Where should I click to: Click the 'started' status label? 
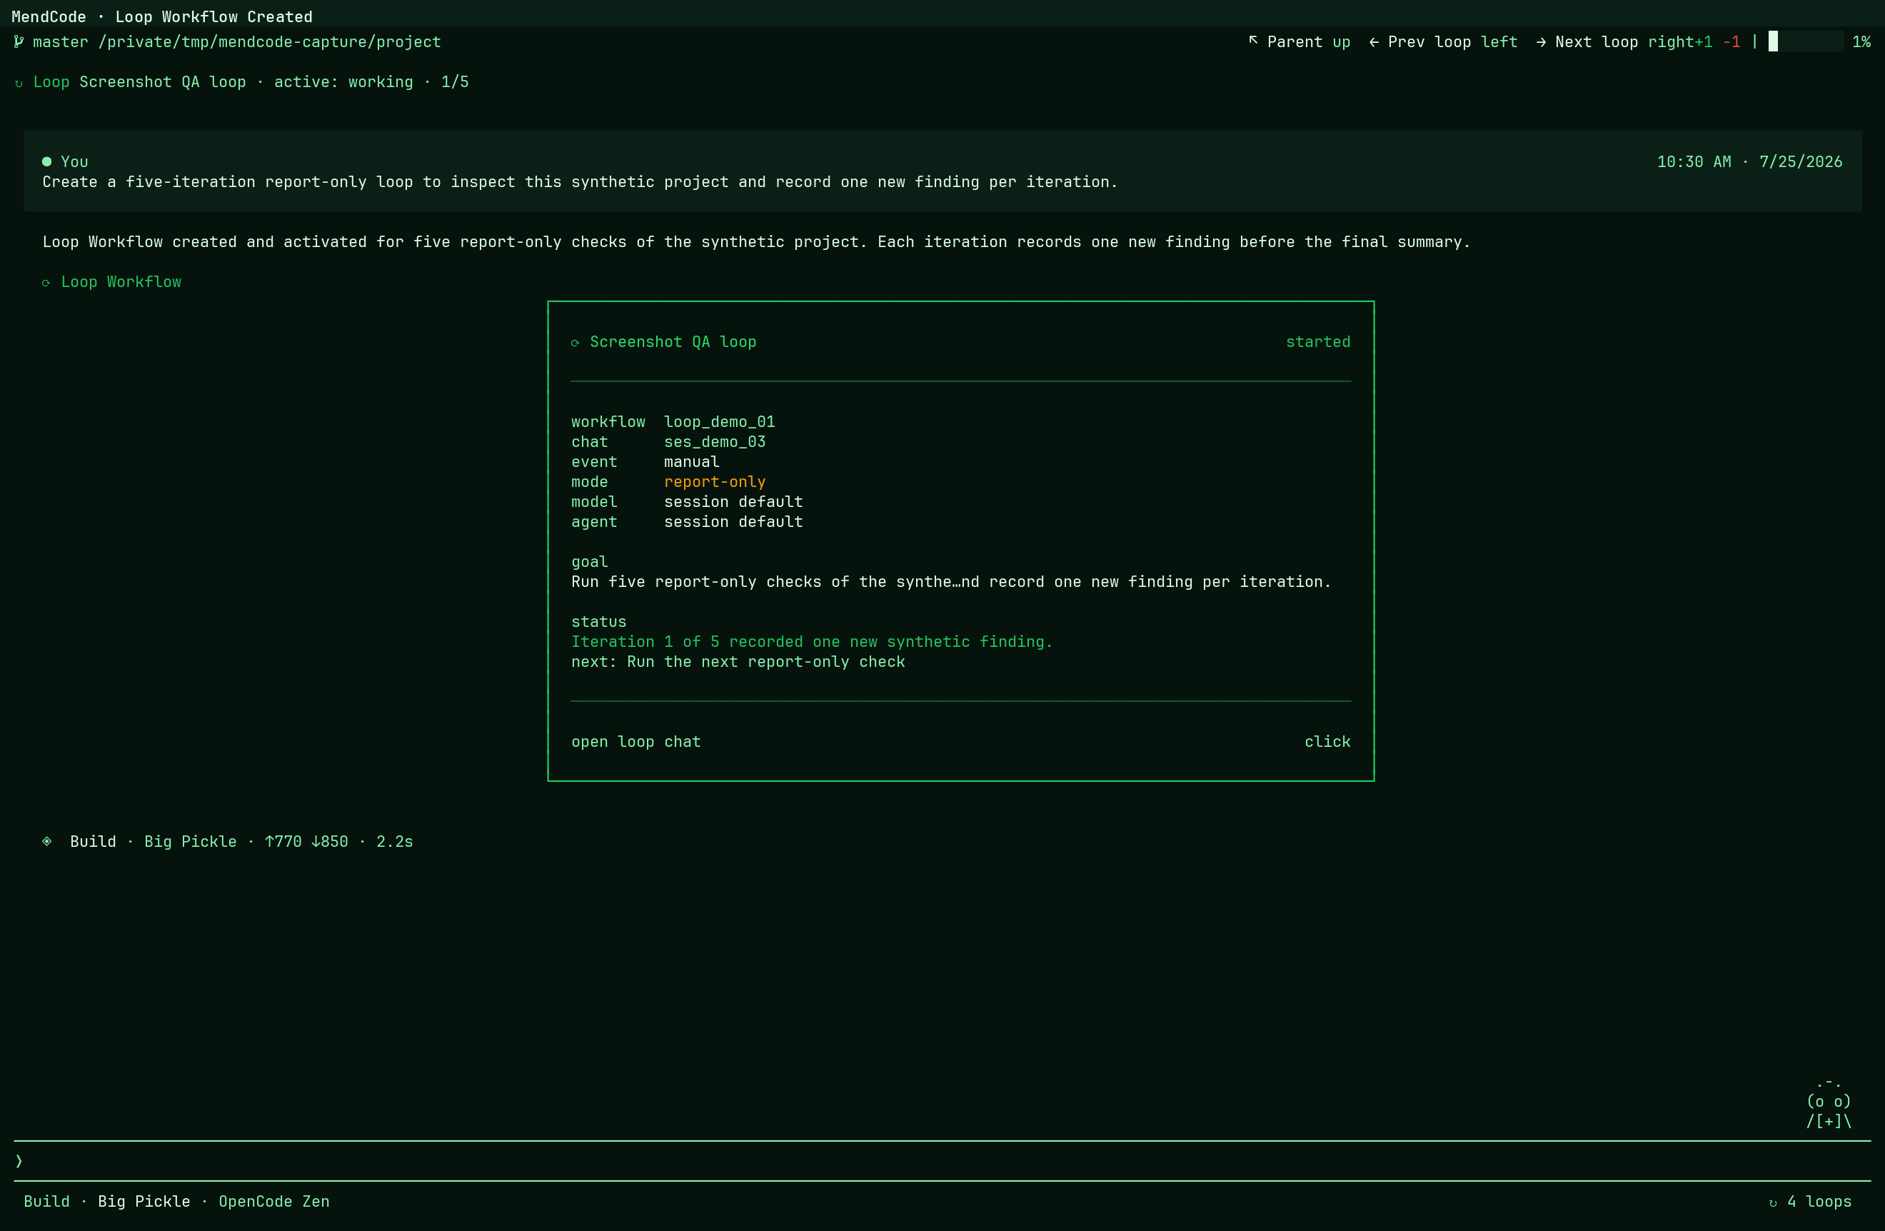1318,342
